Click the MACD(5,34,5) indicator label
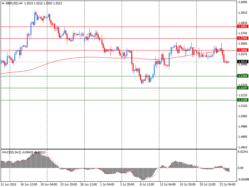249x187 pixels. click(x=12, y=152)
